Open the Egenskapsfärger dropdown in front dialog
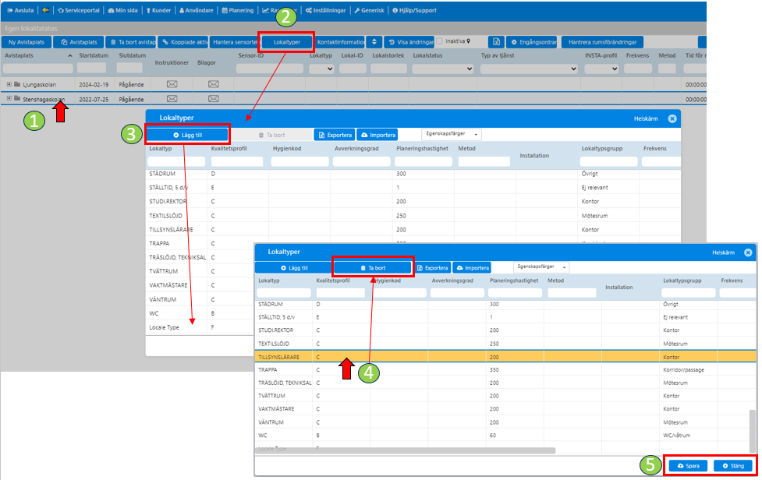The width and height of the screenshot is (762, 480). (x=541, y=267)
